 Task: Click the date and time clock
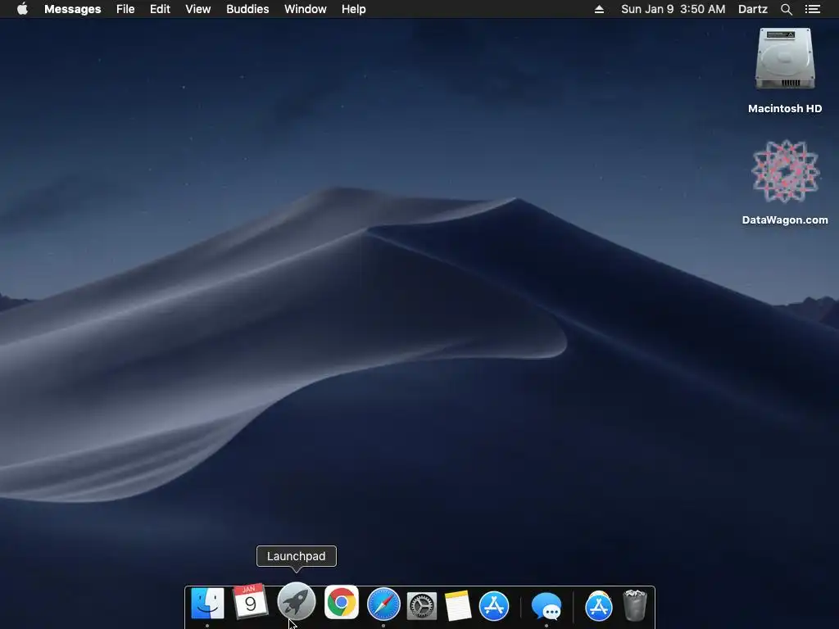(673, 9)
